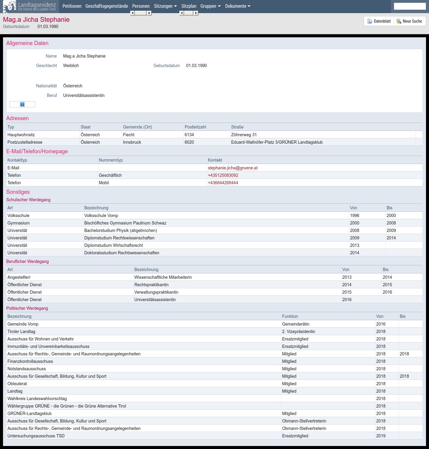Click the Neue Suche button
429x449 pixels.
pos(410,21)
